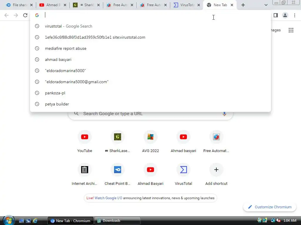The height and width of the screenshot is (225, 301).
Task: Expand the tab search chevron
Action: click(266, 5)
